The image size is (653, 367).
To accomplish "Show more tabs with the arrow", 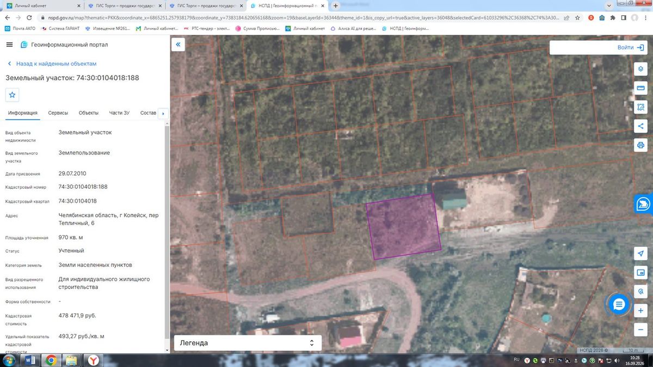I will click(x=163, y=114).
